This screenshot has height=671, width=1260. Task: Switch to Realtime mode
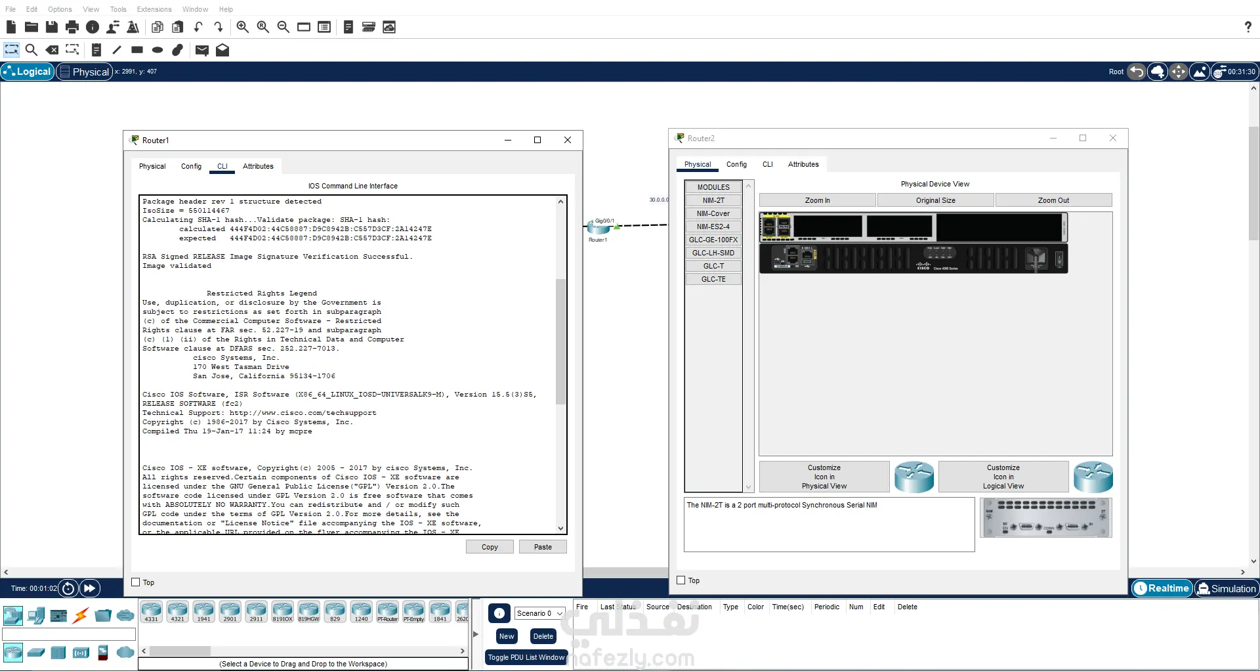tap(1162, 588)
